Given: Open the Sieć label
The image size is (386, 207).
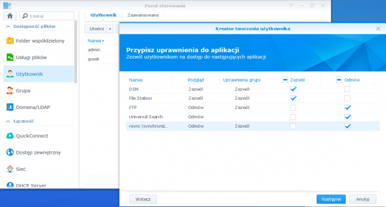Looking at the screenshot, I should (x=21, y=169).
